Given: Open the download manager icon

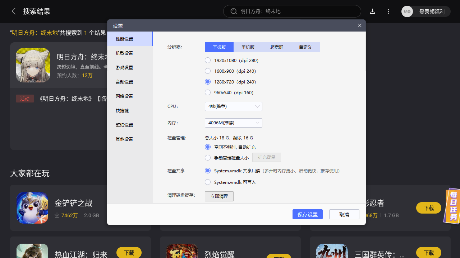Looking at the screenshot, I should click(x=372, y=11).
